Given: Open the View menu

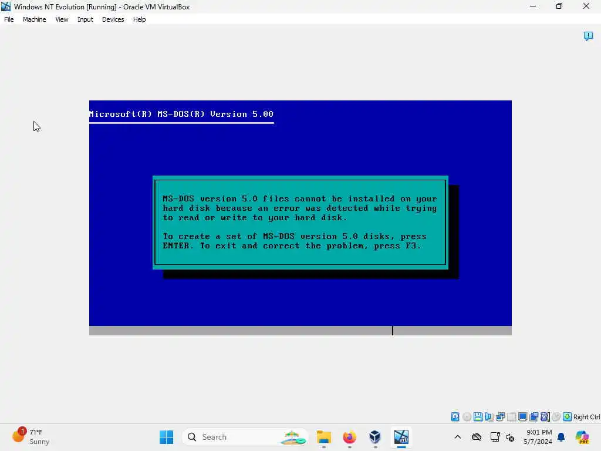Looking at the screenshot, I should tap(62, 19).
